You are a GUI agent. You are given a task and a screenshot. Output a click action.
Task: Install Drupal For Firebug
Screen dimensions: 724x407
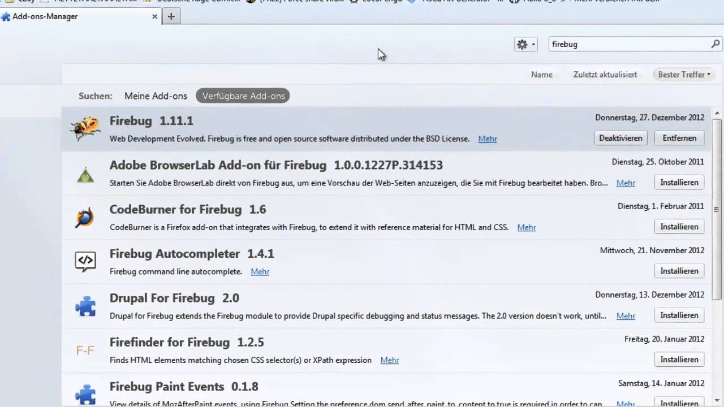click(679, 315)
